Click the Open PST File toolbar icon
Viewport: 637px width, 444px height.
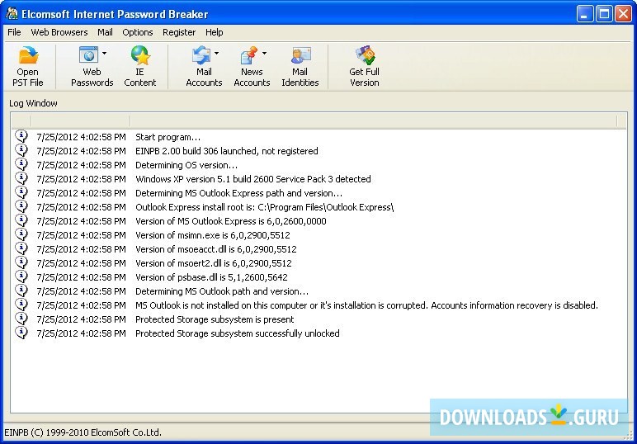[x=28, y=55]
